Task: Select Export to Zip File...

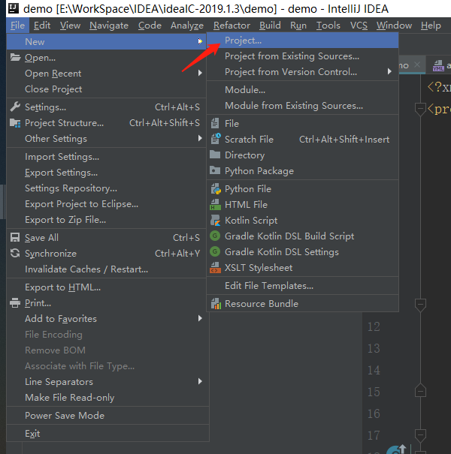Action: coord(106,219)
